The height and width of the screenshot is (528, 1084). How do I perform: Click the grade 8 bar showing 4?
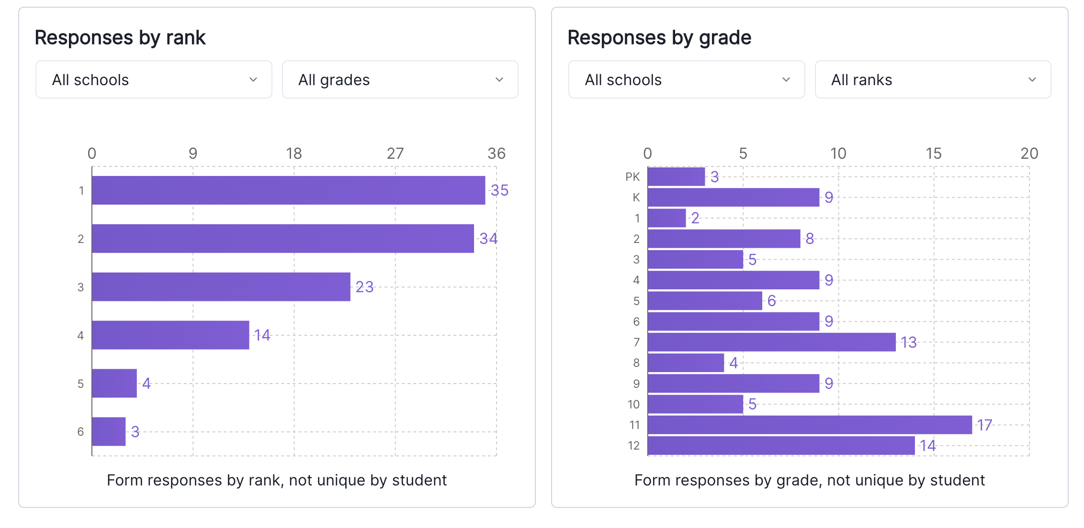click(686, 363)
